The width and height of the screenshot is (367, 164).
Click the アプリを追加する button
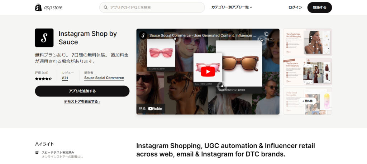click(x=82, y=91)
